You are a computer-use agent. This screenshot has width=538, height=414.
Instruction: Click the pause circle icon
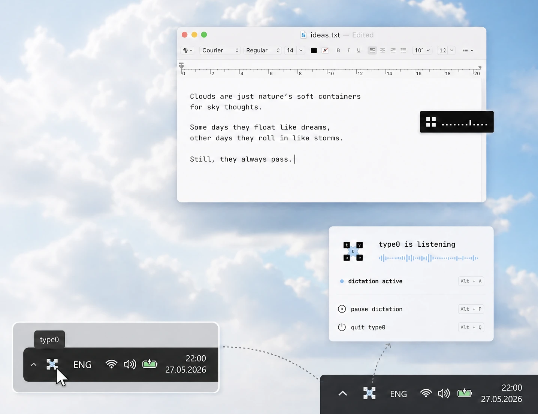(342, 309)
